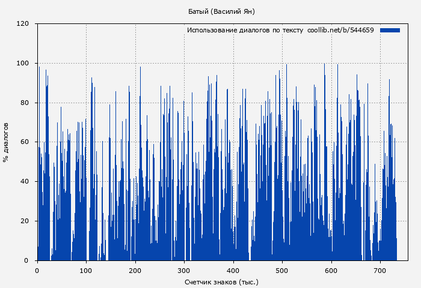421x288 pixels.
Task: Select the y-axis tick label 40
Action: tap(25, 182)
